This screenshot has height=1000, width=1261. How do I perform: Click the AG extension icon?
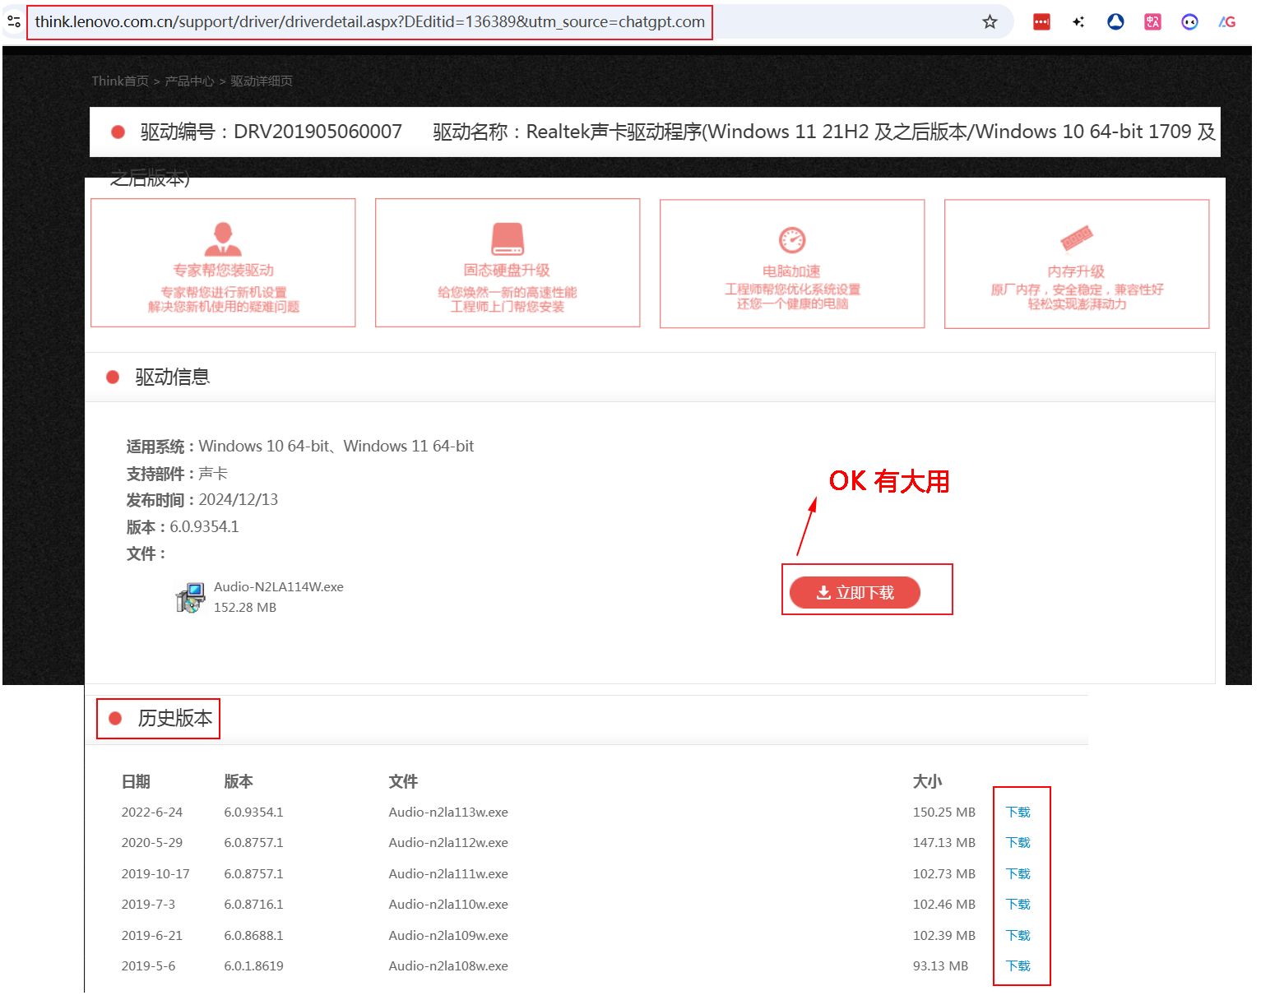click(x=1227, y=22)
